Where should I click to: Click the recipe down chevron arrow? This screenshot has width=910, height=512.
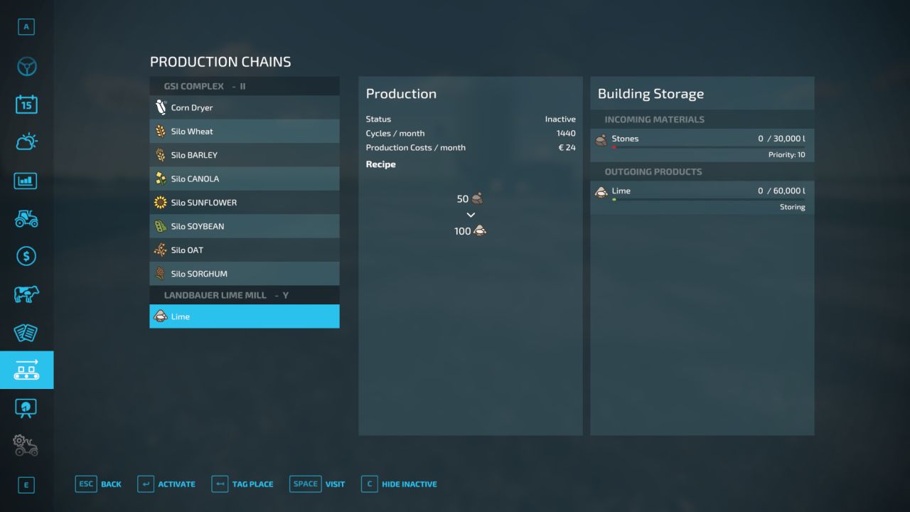pos(471,215)
